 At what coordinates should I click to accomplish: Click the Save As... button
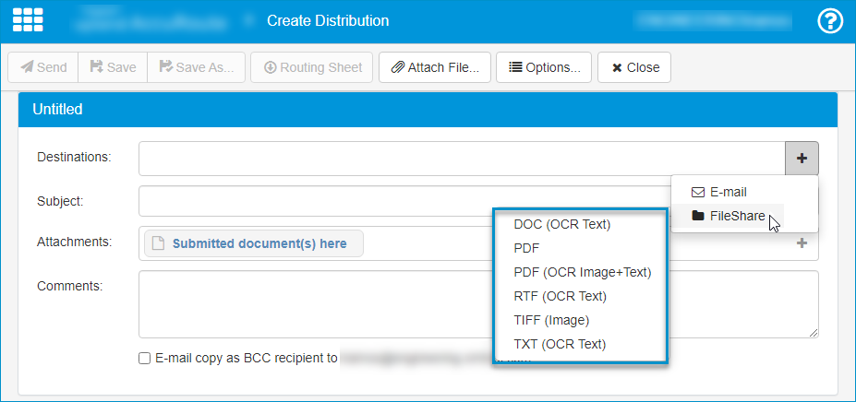coord(197,67)
